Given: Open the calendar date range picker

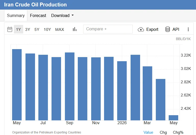Looking at the screenshot, I should coord(10,29).
